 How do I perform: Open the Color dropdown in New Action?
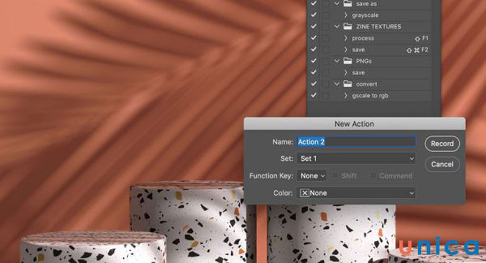pos(356,193)
